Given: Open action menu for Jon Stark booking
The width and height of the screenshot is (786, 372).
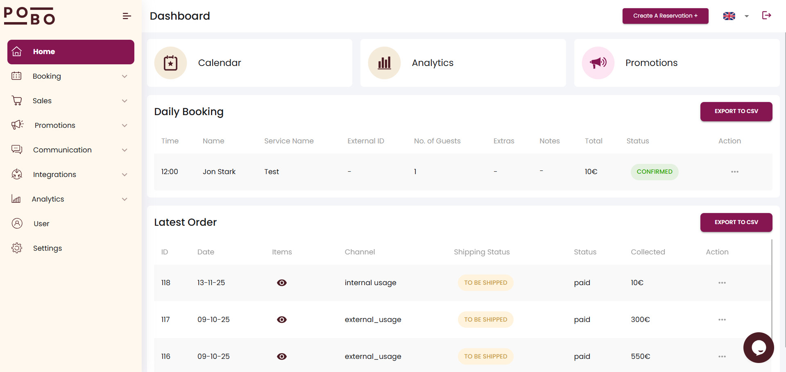Looking at the screenshot, I should [x=735, y=172].
